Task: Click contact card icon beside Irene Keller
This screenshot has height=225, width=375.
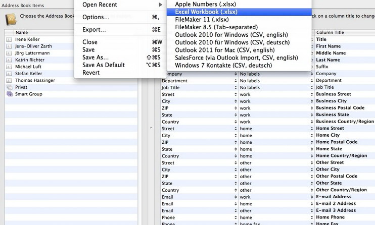Action: [9, 39]
